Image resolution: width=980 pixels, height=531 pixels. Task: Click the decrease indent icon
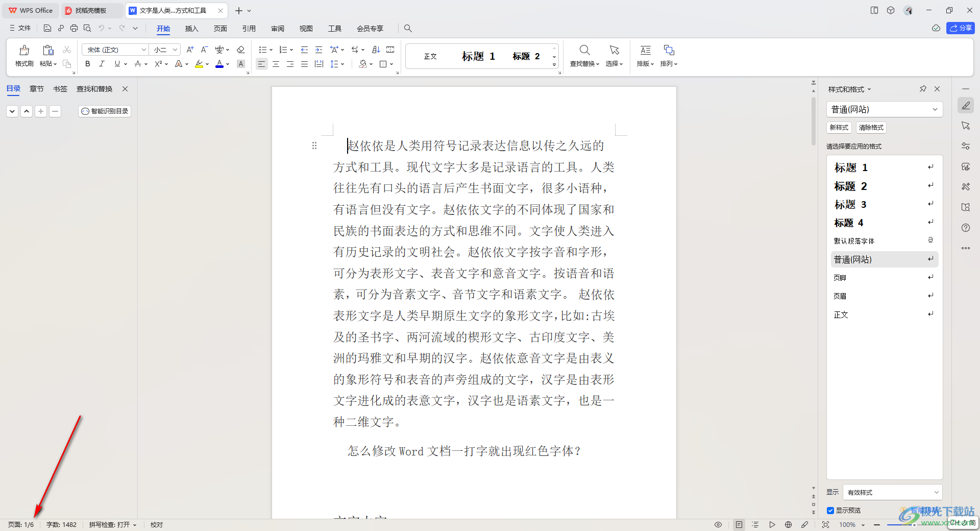[304, 50]
